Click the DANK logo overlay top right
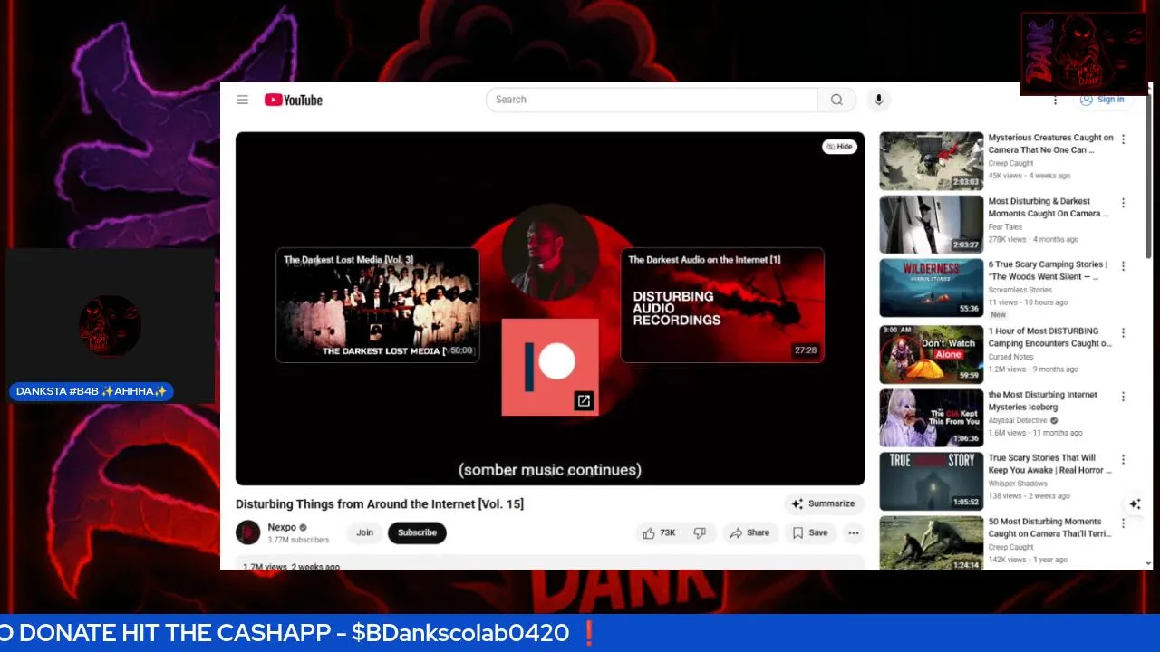This screenshot has width=1160, height=652. [x=1084, y=53]
